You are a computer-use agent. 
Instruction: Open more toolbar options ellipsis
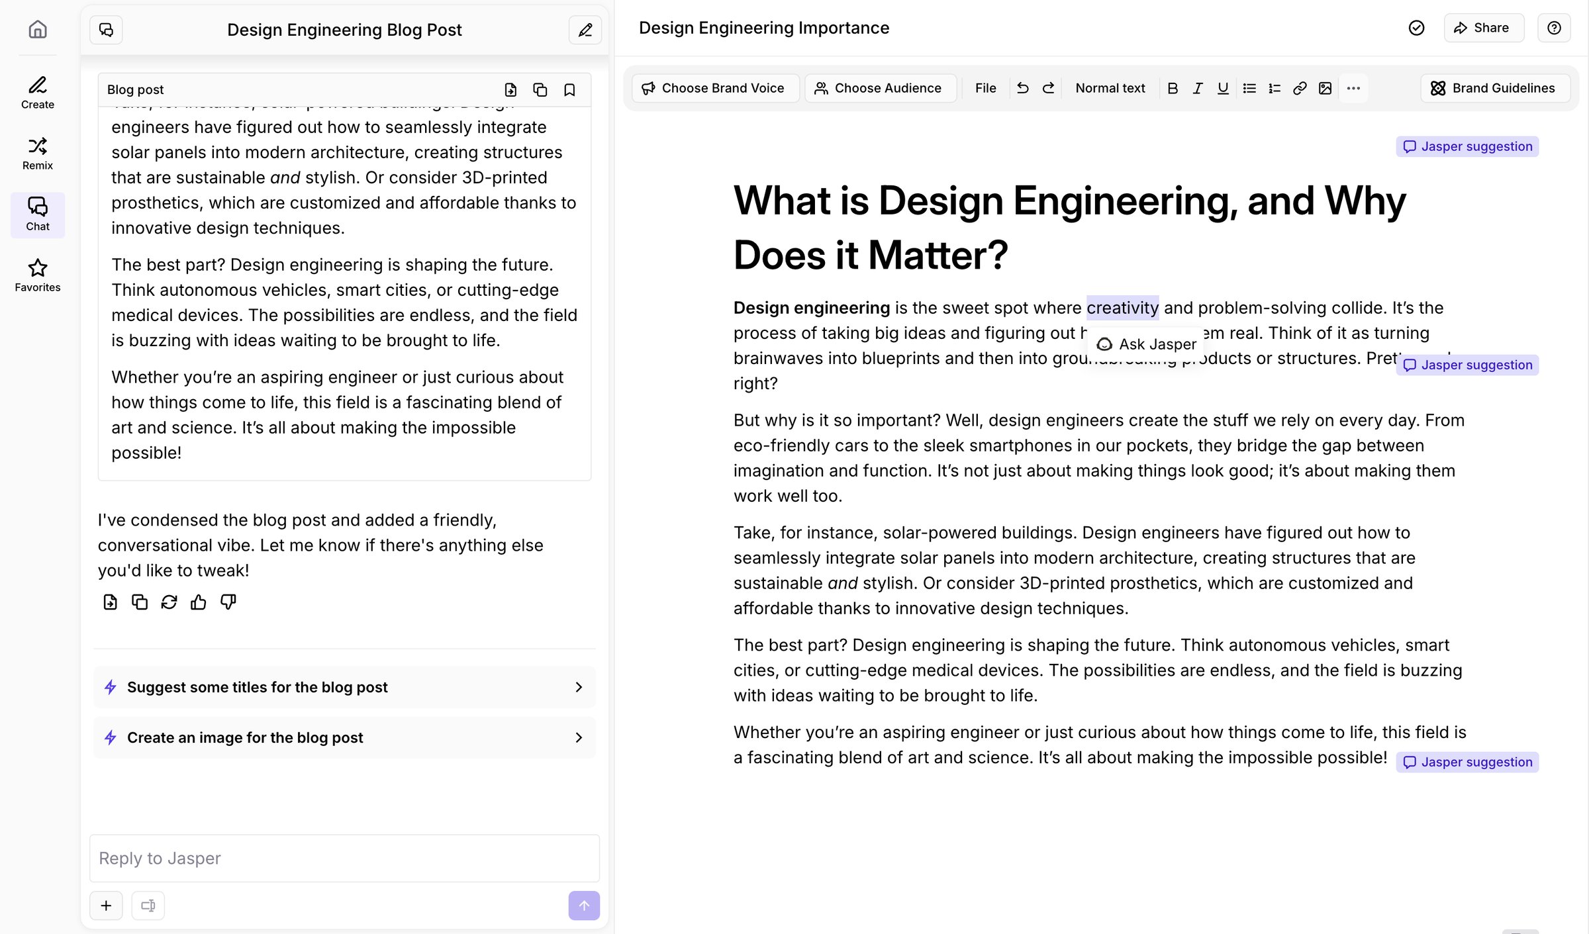tap(1353, 88)
